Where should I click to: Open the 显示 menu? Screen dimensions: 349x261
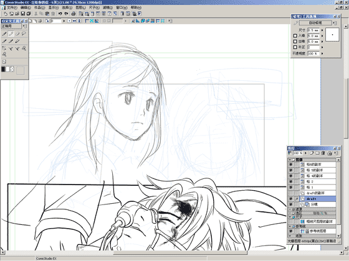[54, 7]
